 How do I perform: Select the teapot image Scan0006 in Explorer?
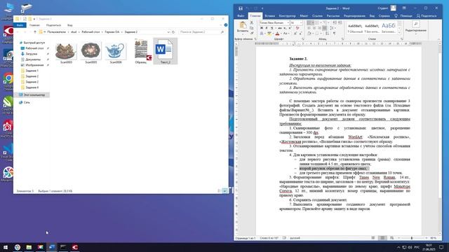tap(115, 52)
